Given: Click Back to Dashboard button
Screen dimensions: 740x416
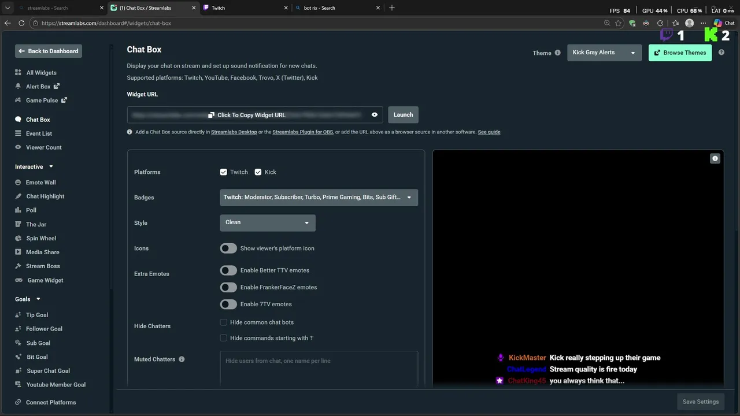Looking at the screenshot, I should point(49,51).
